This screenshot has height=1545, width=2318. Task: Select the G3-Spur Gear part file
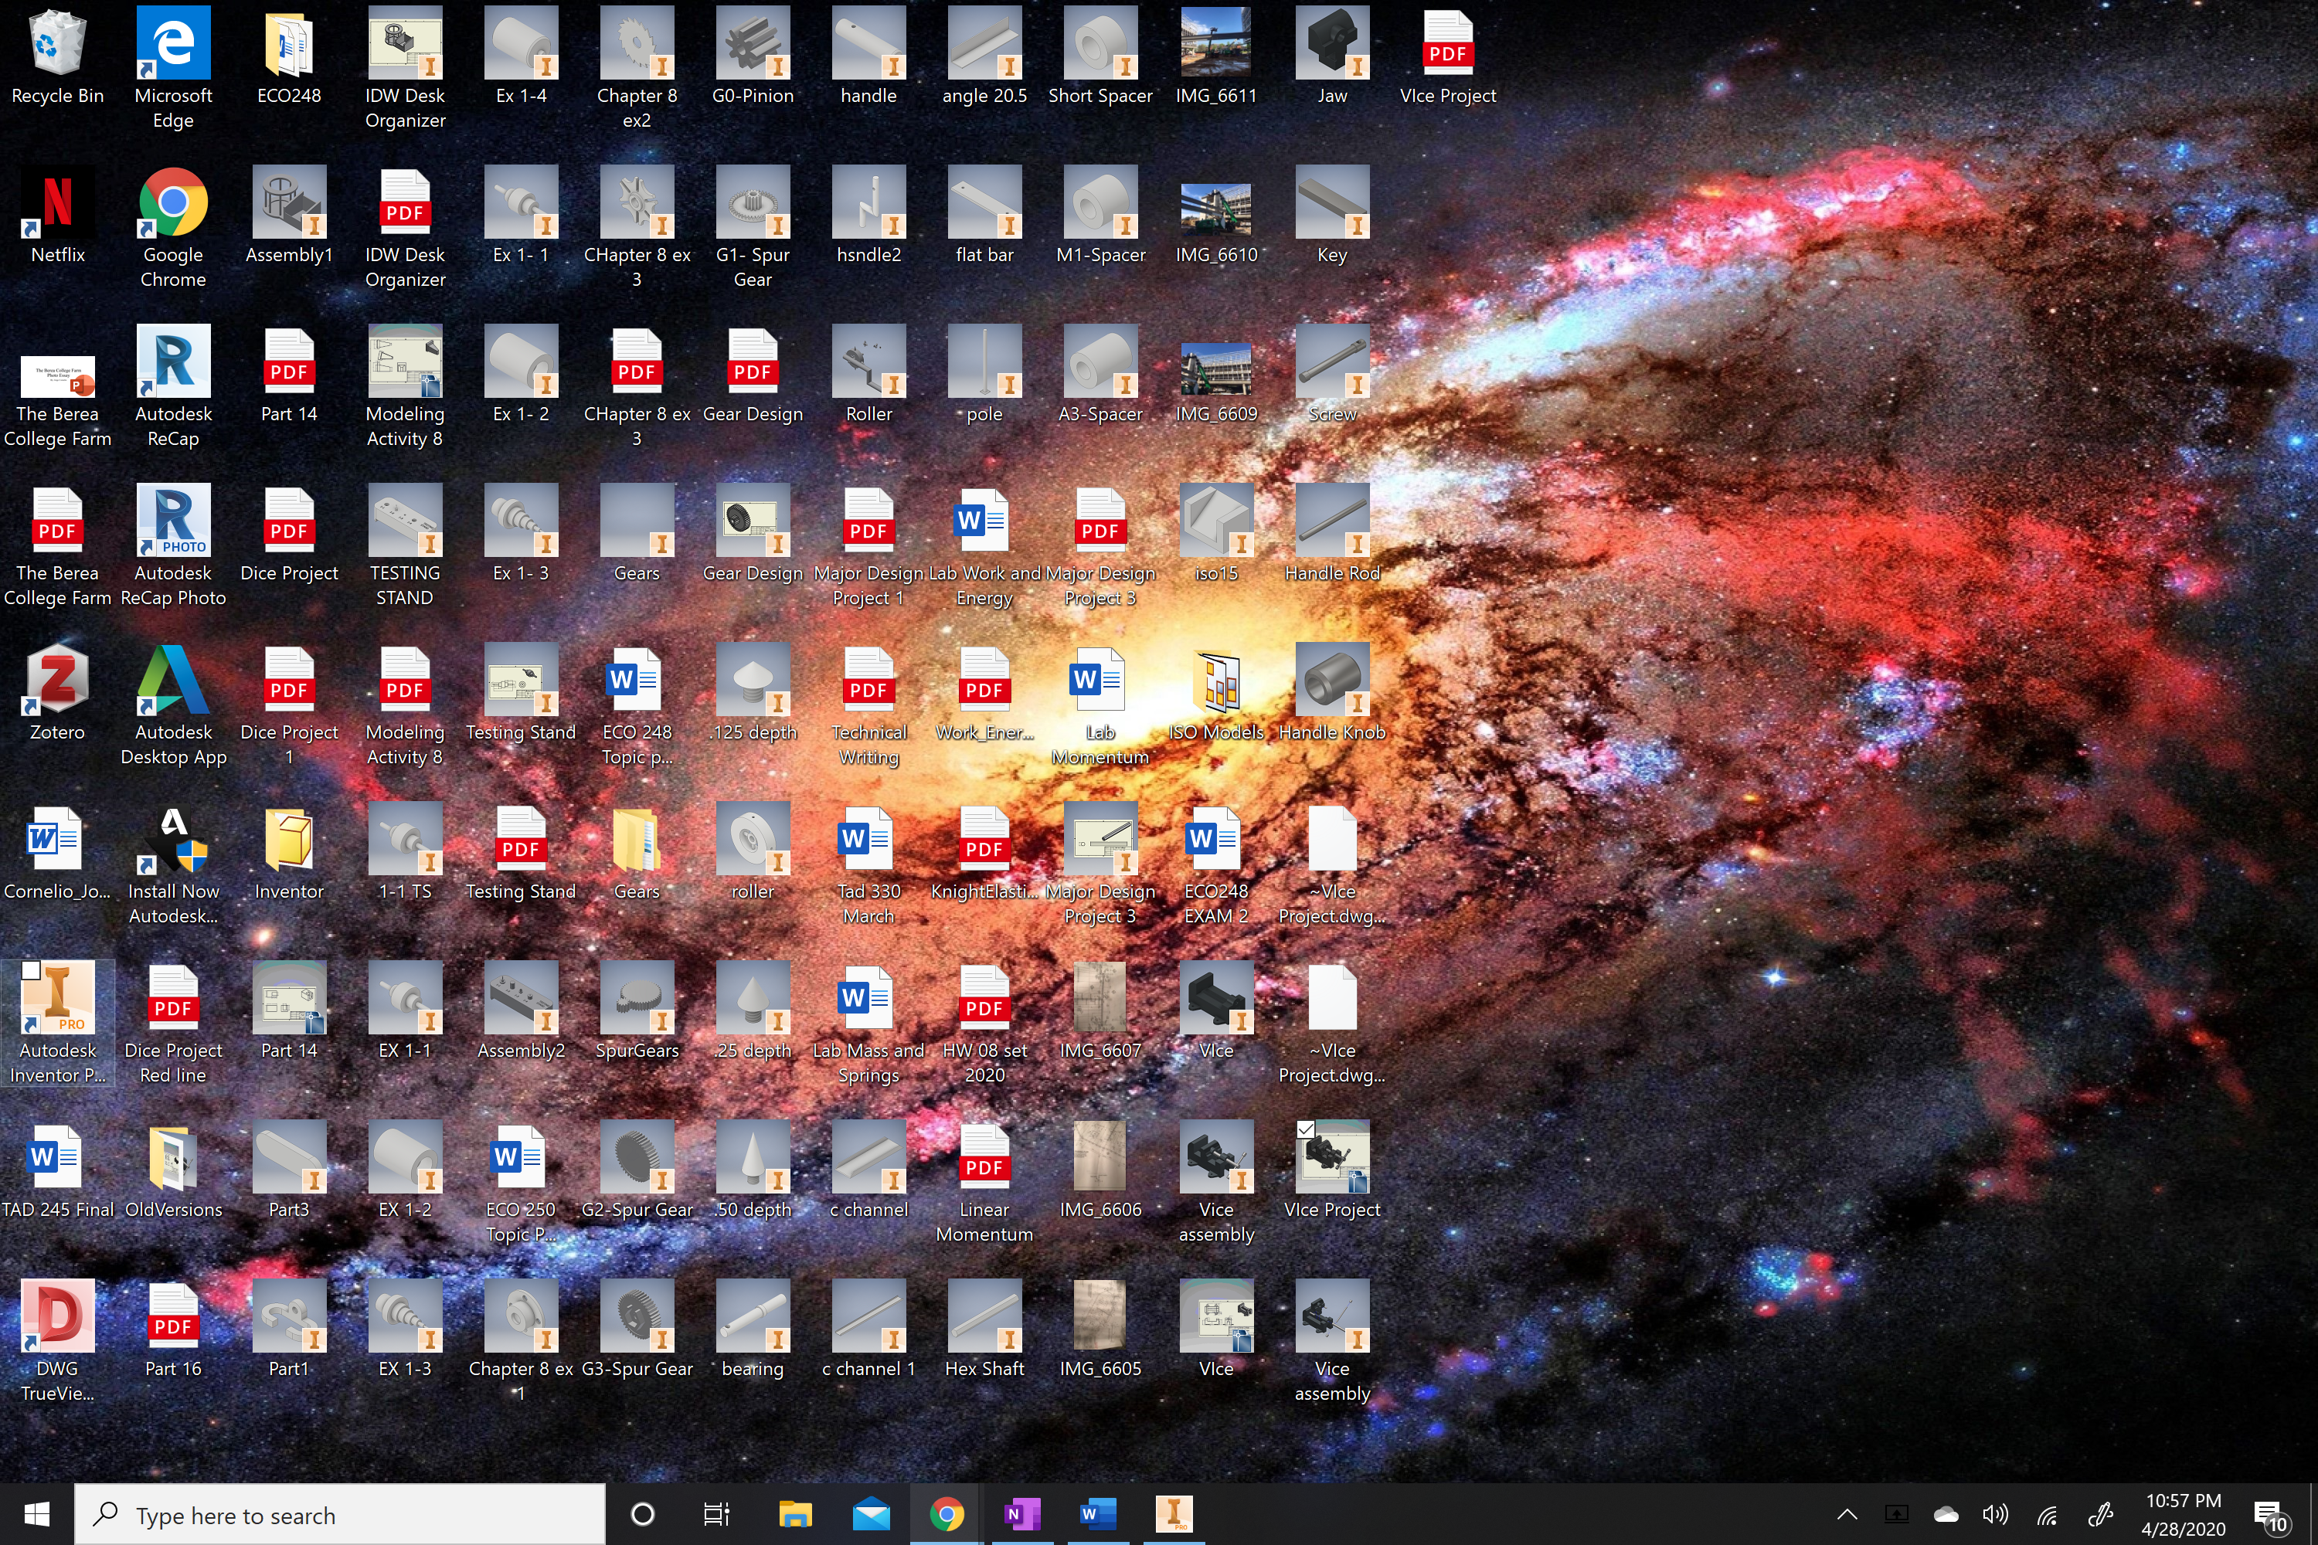(637, 1330)
